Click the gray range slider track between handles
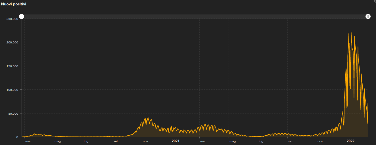The width and height of the screenshot is (376, 145). 195,16
